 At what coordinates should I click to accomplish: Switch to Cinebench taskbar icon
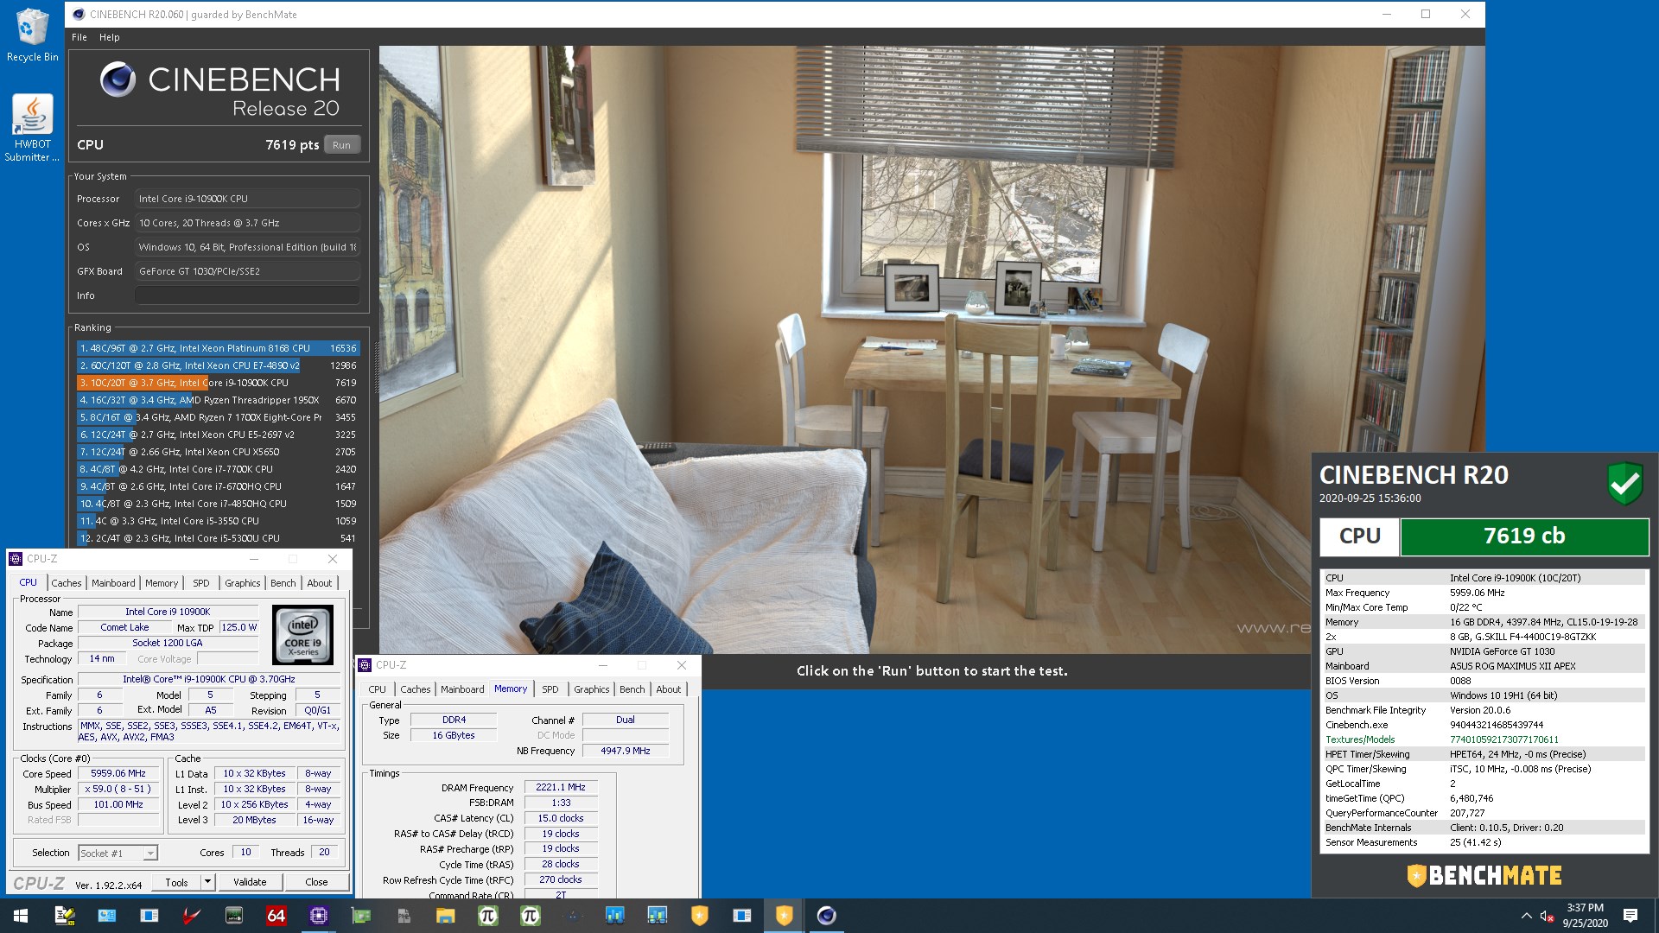click(827, 916)
